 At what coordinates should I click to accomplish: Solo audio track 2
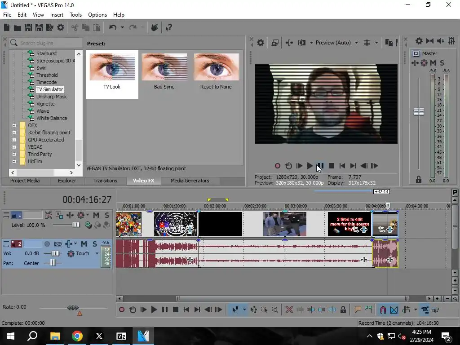pyautogui.click(x=95, y=244)
